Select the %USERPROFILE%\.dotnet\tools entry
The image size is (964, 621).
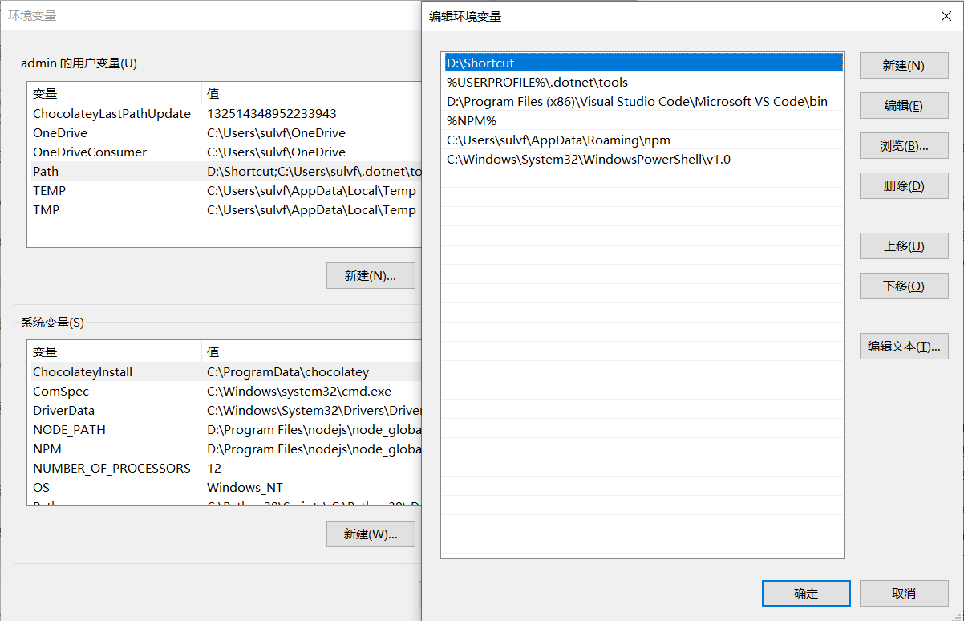click(643, 82)
